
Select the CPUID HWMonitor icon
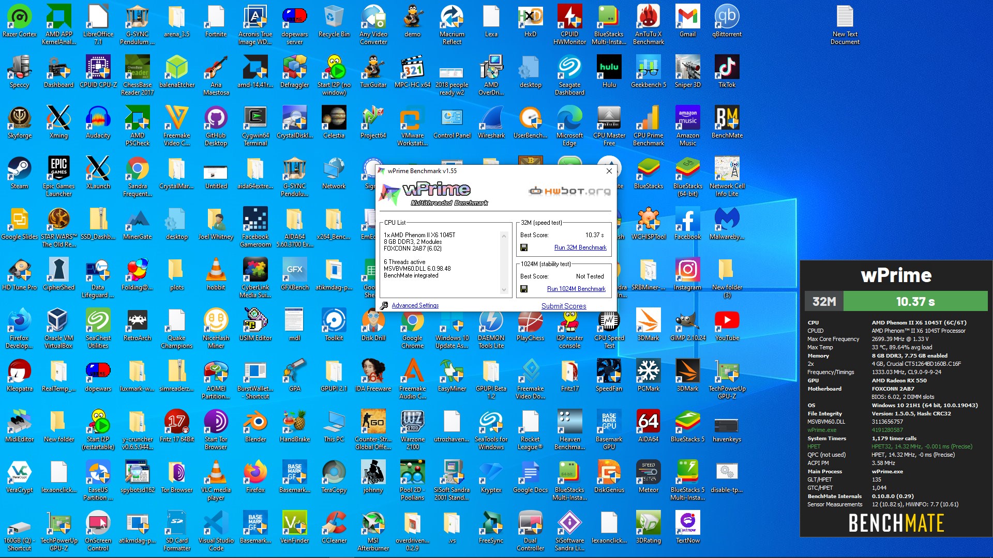[x=570, y=25]
